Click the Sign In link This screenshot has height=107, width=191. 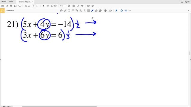187,2
